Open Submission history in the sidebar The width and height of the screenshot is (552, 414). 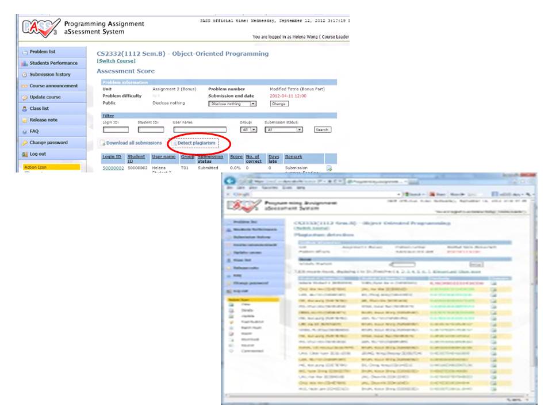pyautogui.click(x=50, y=75)
